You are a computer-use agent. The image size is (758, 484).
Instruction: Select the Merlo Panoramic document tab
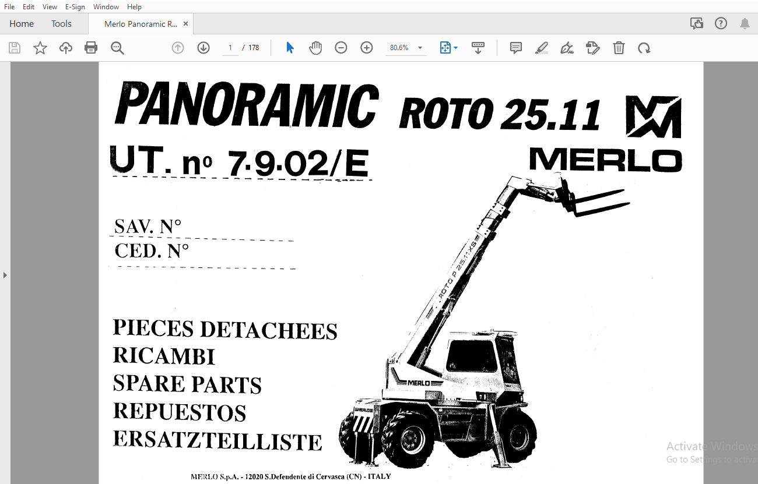(x=141, y=24)
